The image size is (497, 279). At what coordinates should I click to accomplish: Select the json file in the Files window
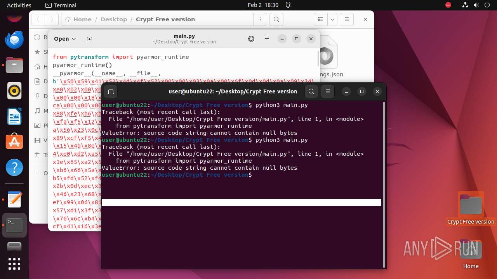pyautogui.click(x=327, y=57)
